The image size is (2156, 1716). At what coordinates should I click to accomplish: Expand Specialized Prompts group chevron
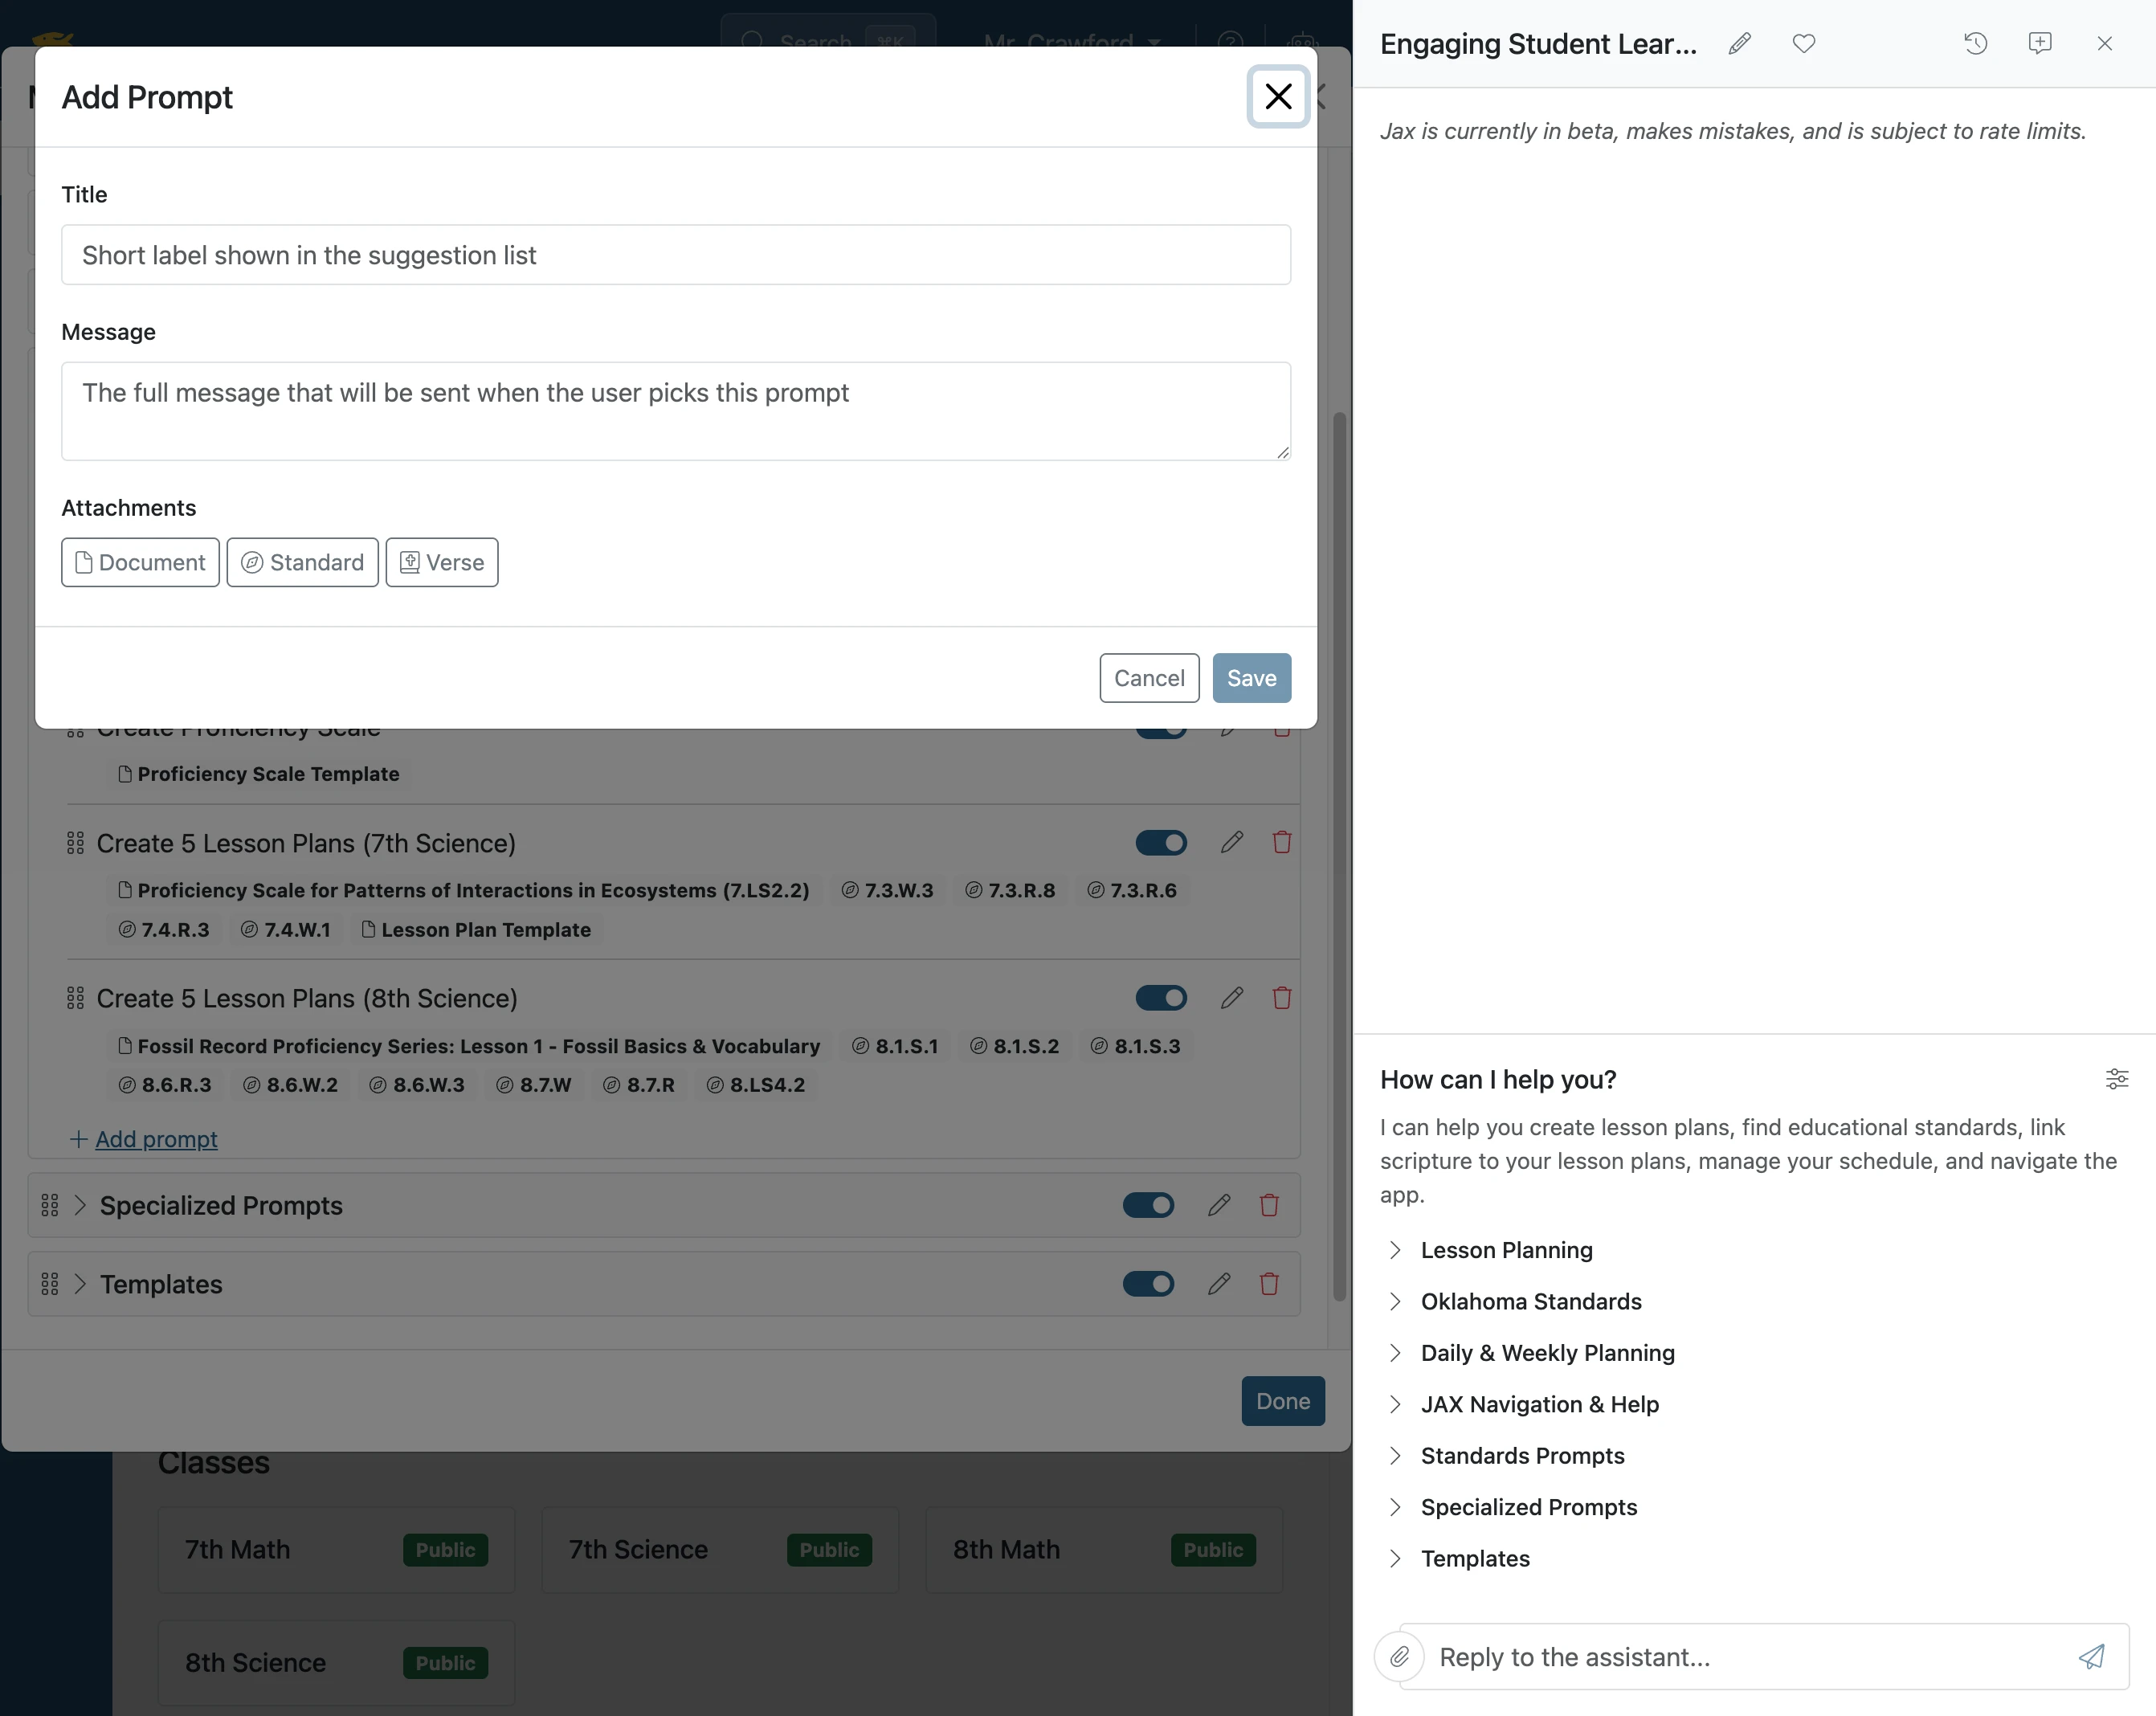(80, 1205)
